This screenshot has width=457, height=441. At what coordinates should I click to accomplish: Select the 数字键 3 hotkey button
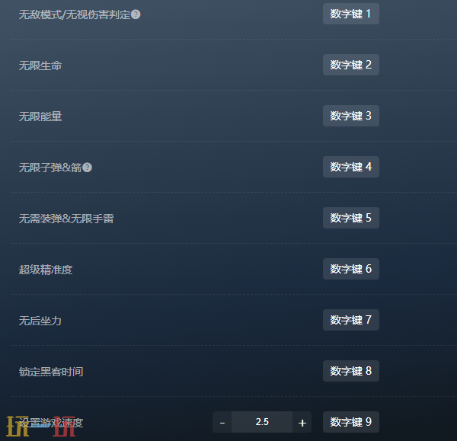click(351, 116)
